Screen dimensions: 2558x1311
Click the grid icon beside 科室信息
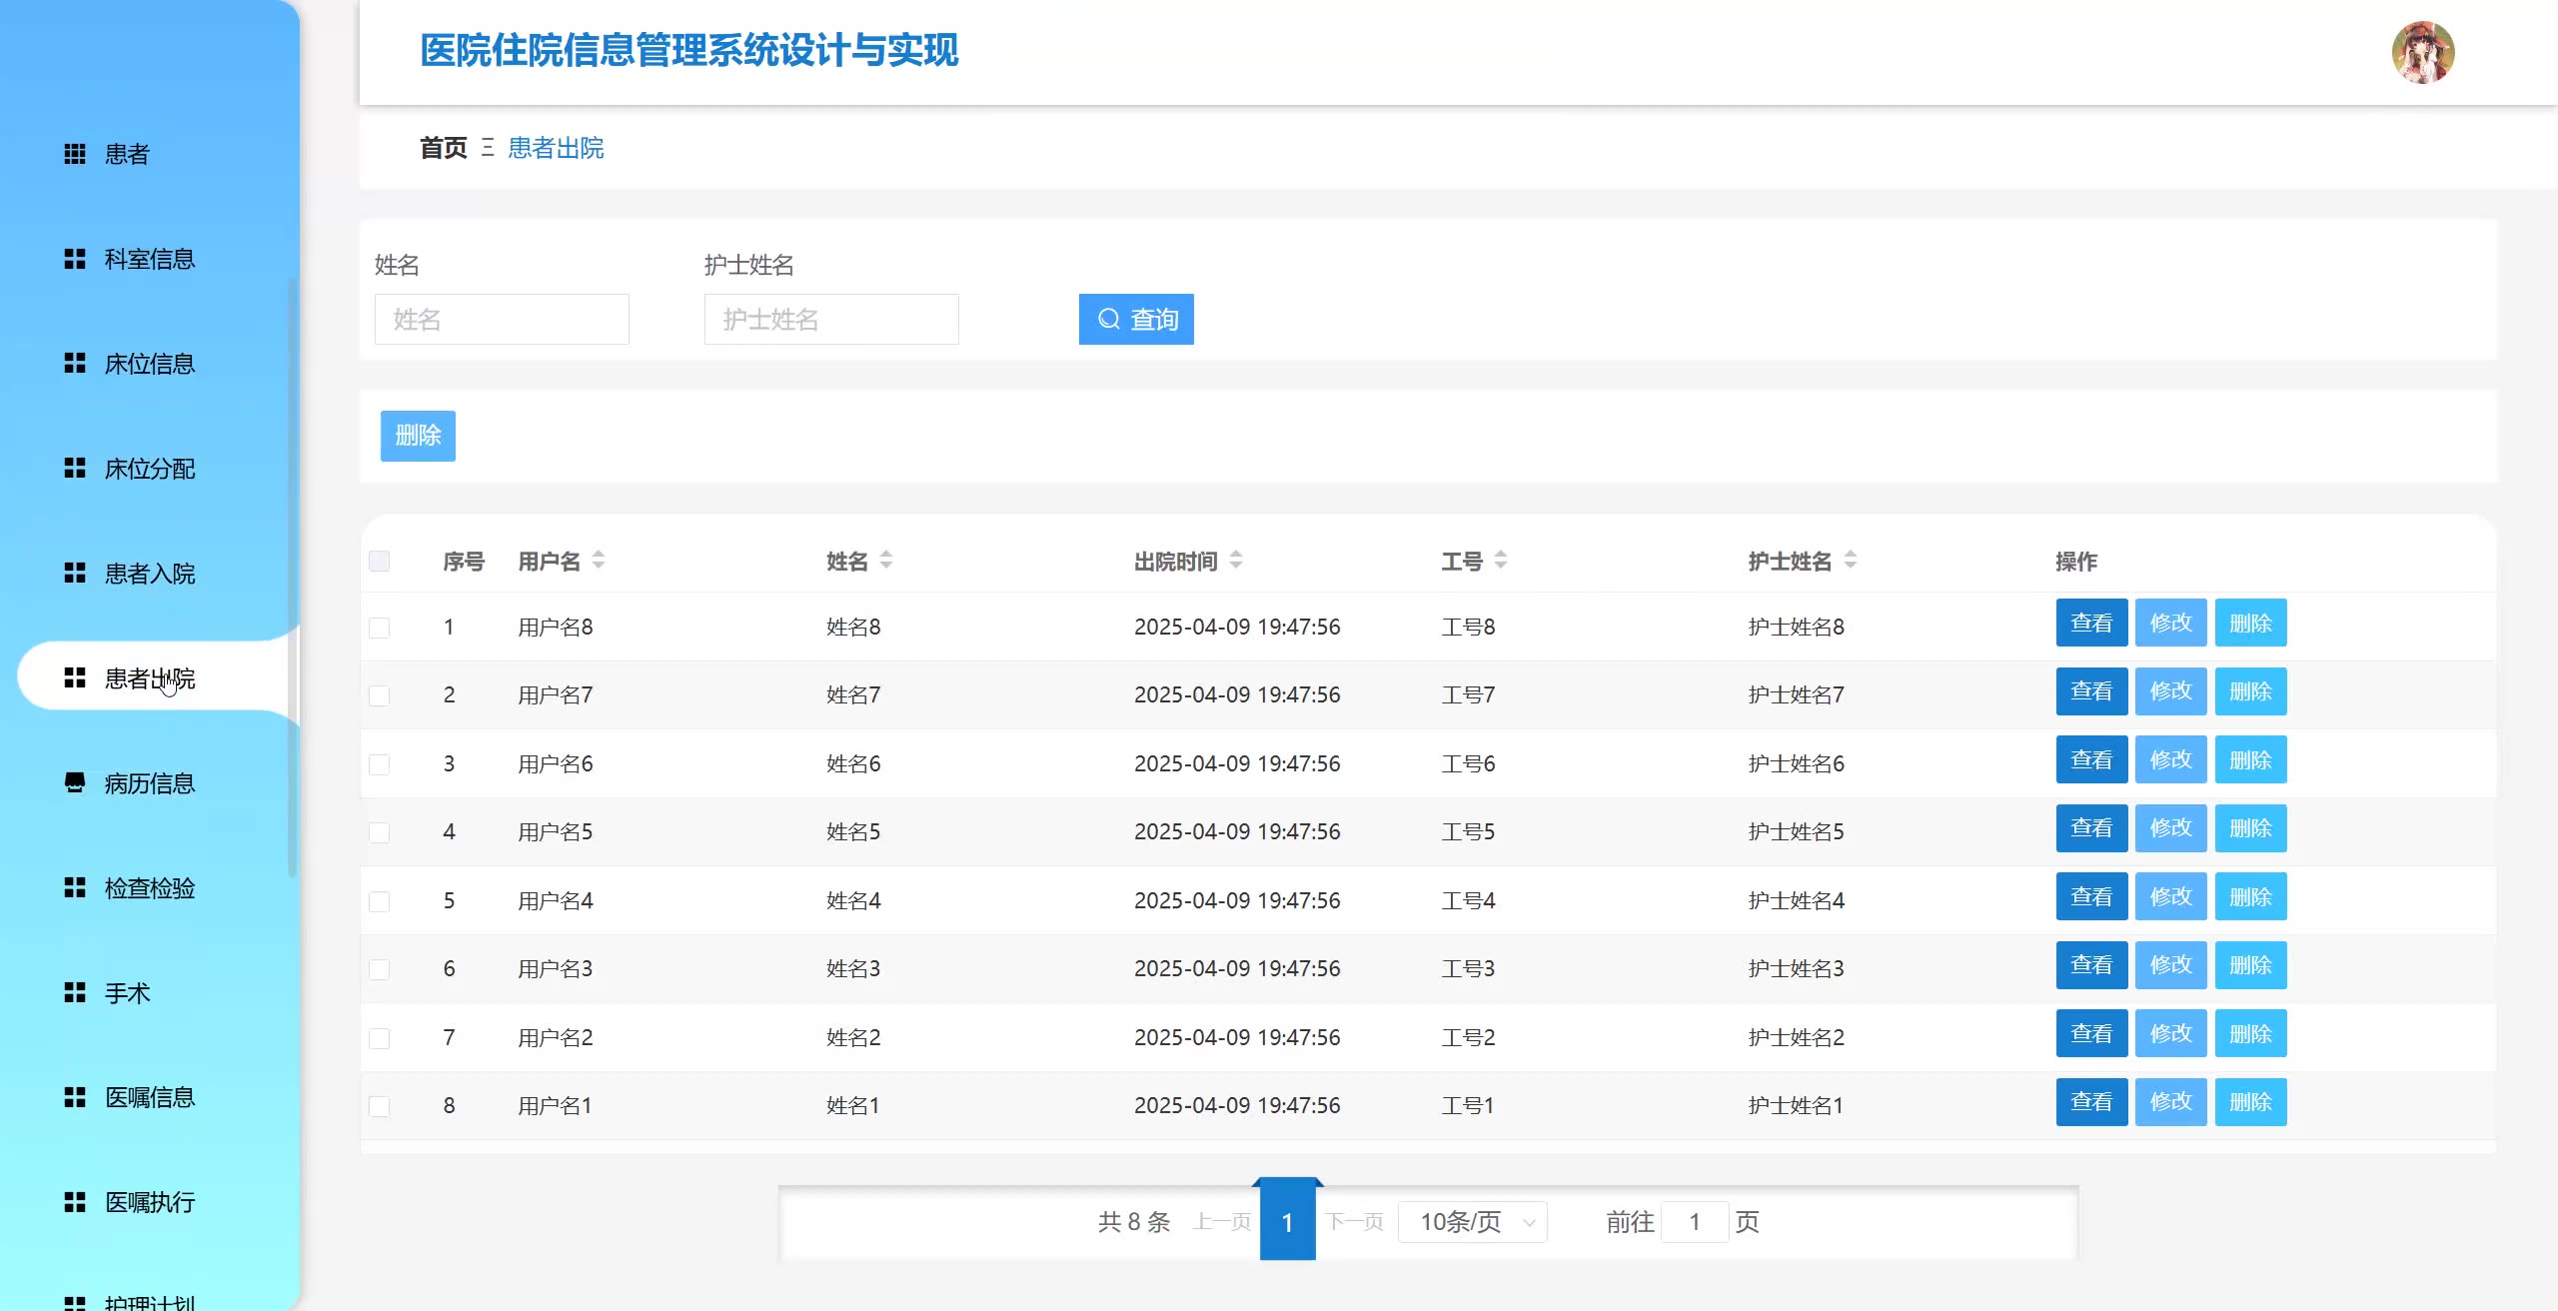click(75, 259)
